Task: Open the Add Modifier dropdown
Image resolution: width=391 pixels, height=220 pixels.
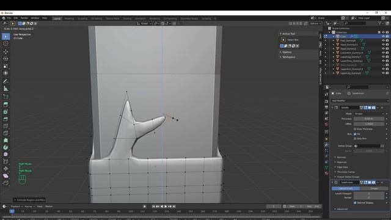Action: point(360,101)
